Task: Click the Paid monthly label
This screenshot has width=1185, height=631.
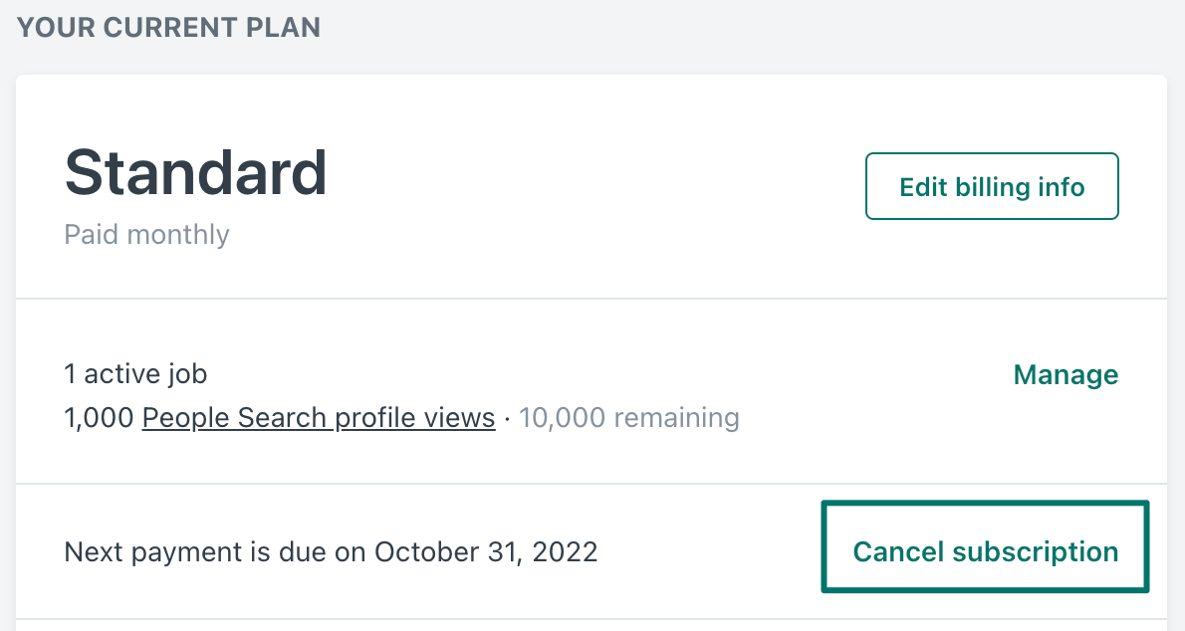Action: click(145, 235)
